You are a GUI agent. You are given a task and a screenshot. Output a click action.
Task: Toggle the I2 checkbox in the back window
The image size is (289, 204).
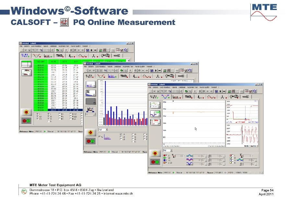(x=48, y=117)
